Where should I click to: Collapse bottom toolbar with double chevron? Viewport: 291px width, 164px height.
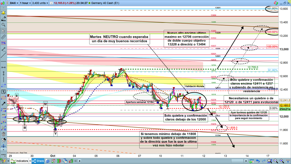(76, 161)
